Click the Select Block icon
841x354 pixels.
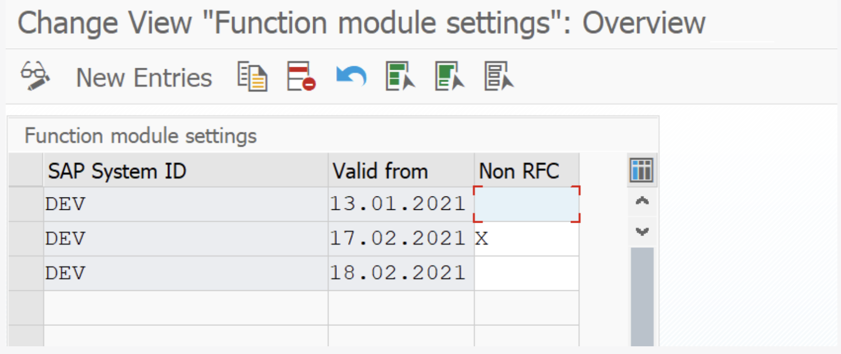(449, 76)
